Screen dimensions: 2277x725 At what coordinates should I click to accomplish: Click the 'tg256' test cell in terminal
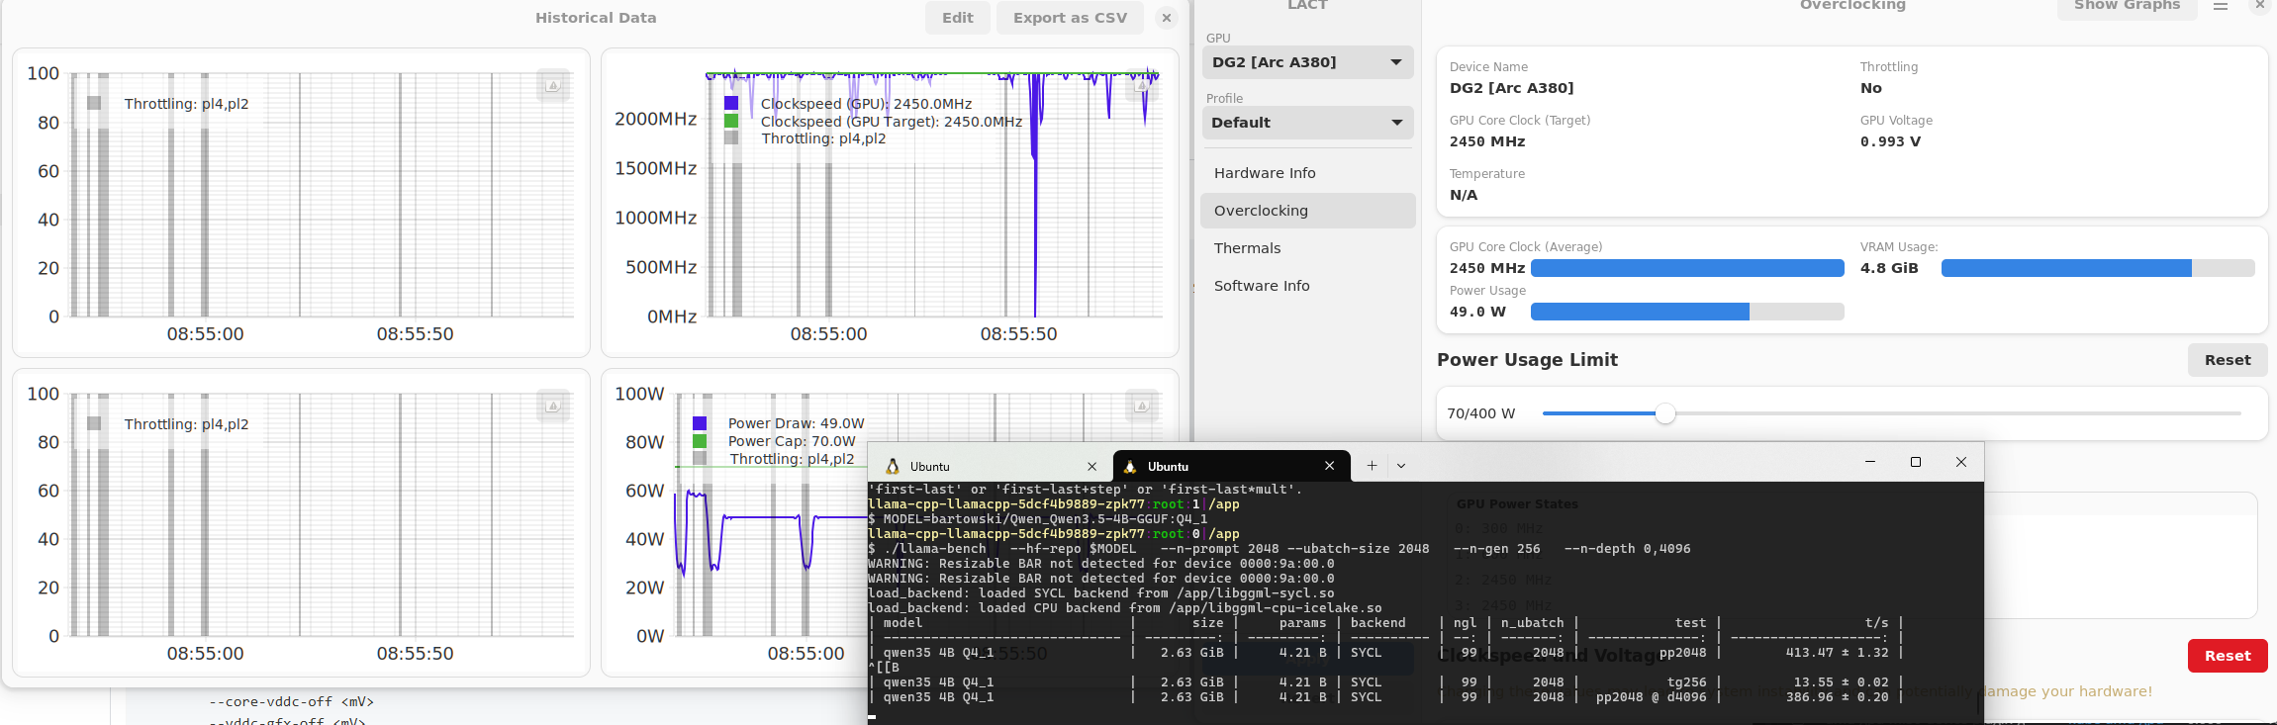(x=1687, y=682)
